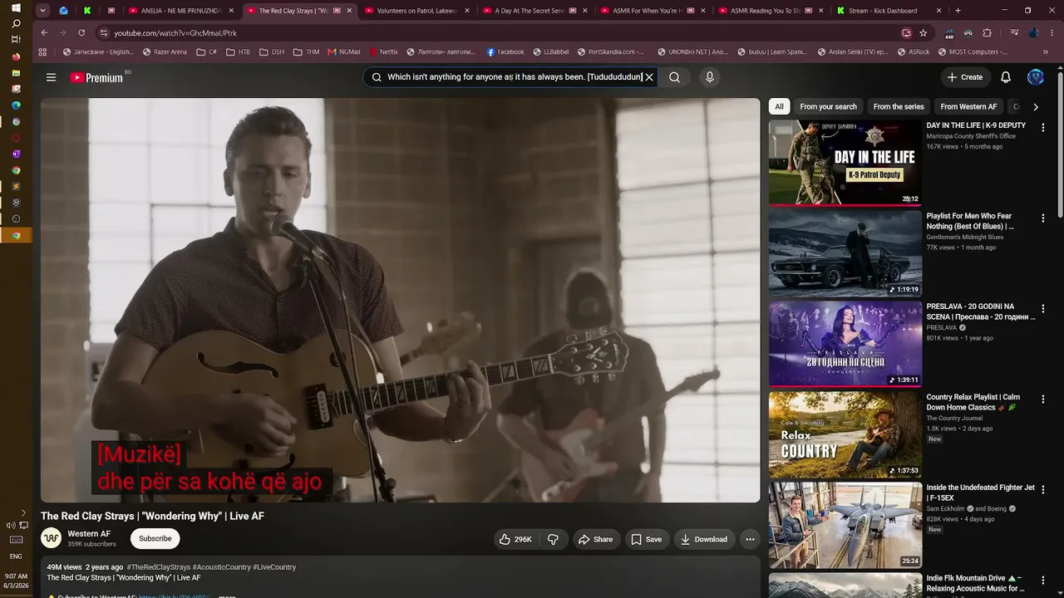Switch to Volunteers on Patrol browser tab
Viewport: 1064px width, 598px height.
(417, 11)
